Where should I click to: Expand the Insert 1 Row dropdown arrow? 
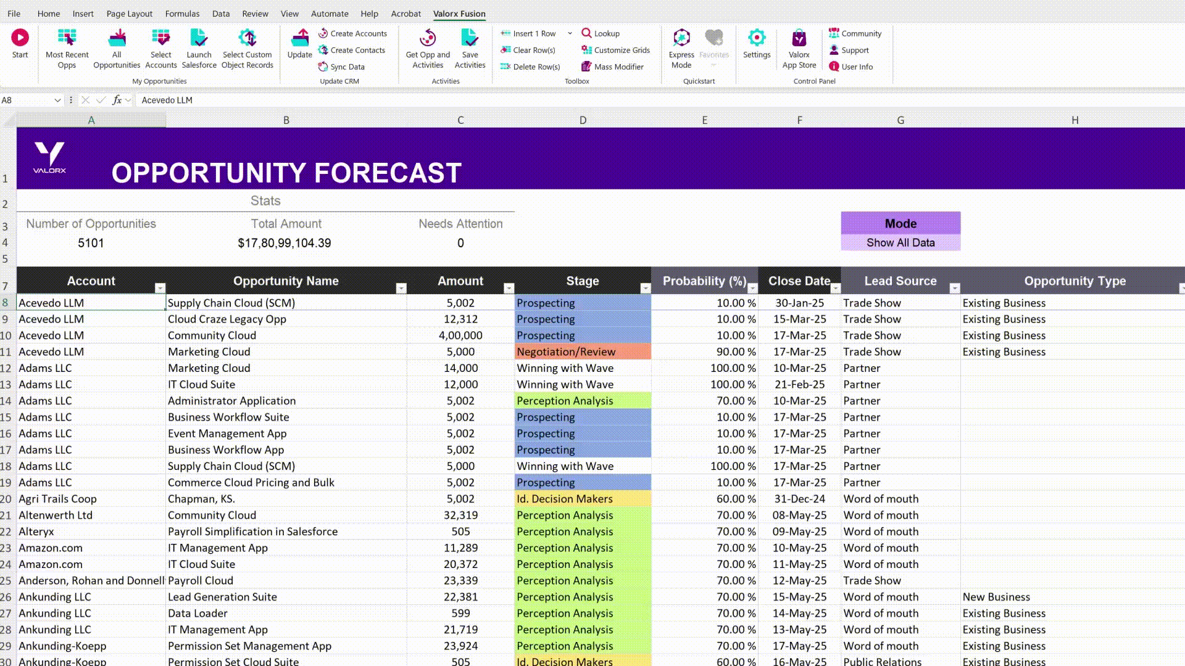point(570,33)
